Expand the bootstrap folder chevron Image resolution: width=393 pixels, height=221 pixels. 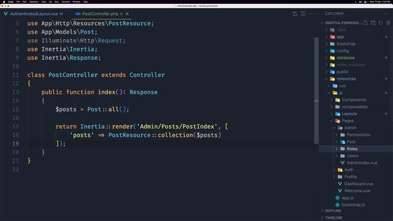click(x=327, y=44)
